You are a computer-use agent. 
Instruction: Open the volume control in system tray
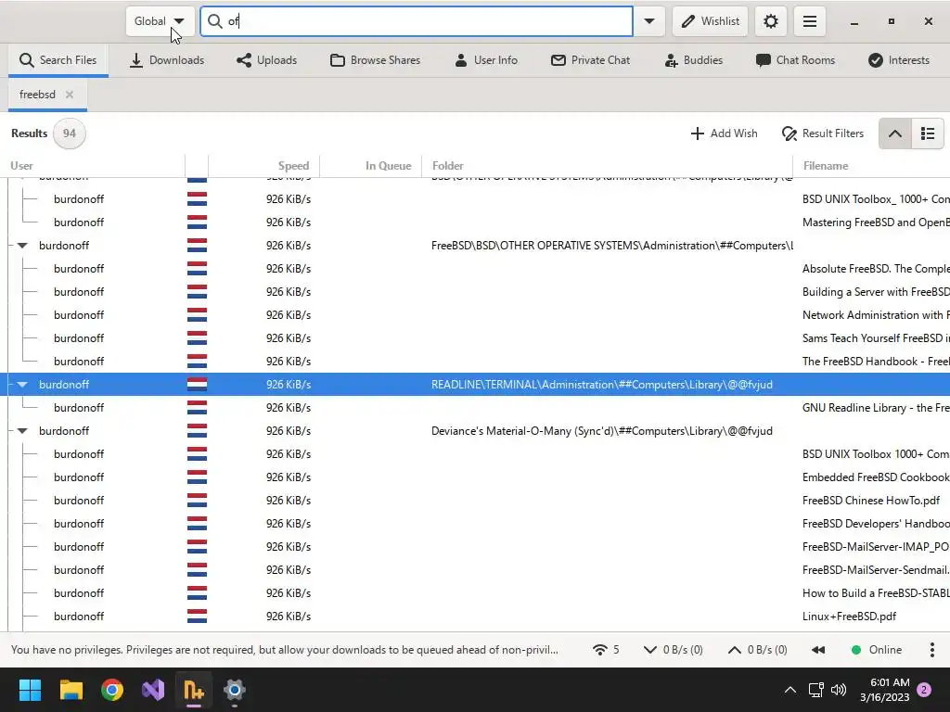(839, 690)
